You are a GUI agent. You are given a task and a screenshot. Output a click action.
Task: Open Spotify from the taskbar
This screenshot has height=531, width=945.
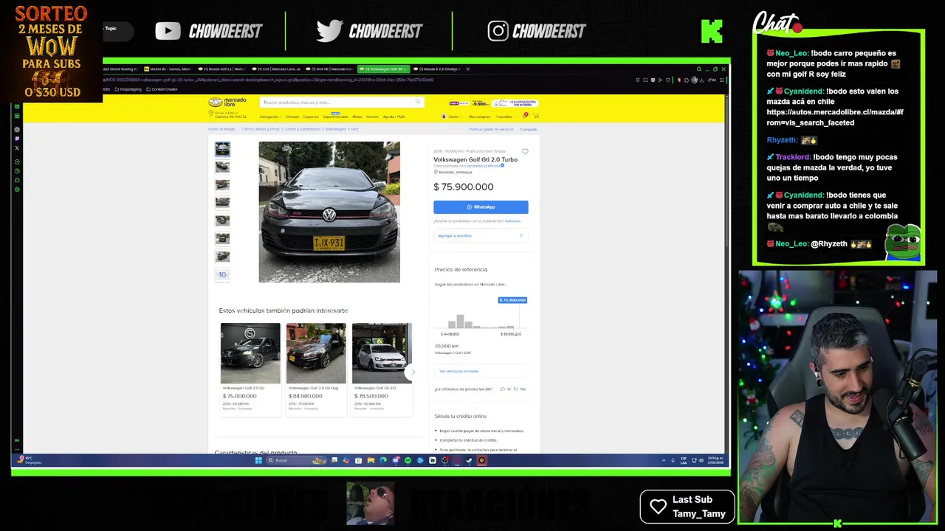(x=408, y=460)
